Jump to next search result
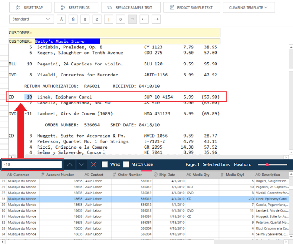293x244 pixels. click(x=81, y=164)
